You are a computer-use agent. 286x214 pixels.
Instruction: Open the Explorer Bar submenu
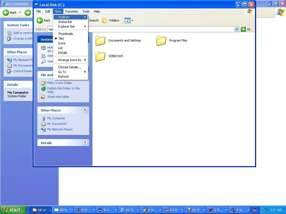click(x=71, y=26)
